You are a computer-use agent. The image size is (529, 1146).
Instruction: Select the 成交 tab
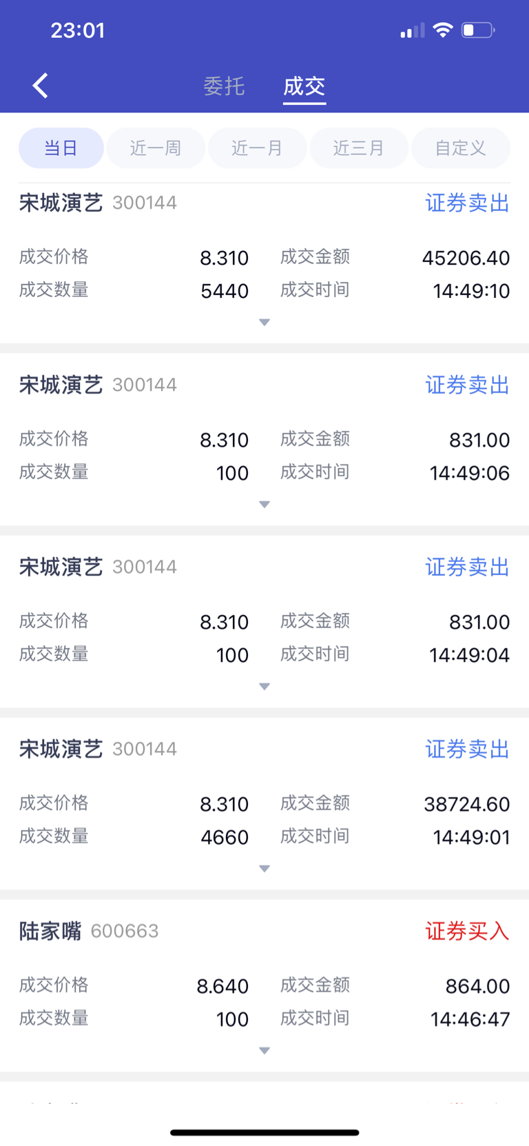click(x=304, y=86)
